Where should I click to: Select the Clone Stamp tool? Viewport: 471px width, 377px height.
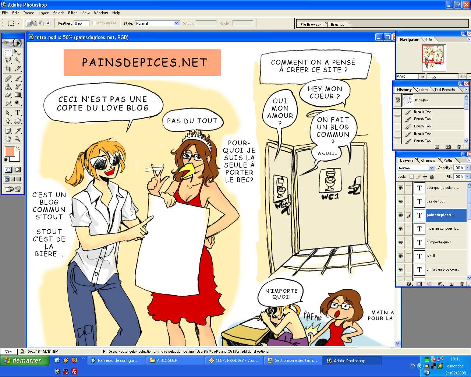(8, 87)
